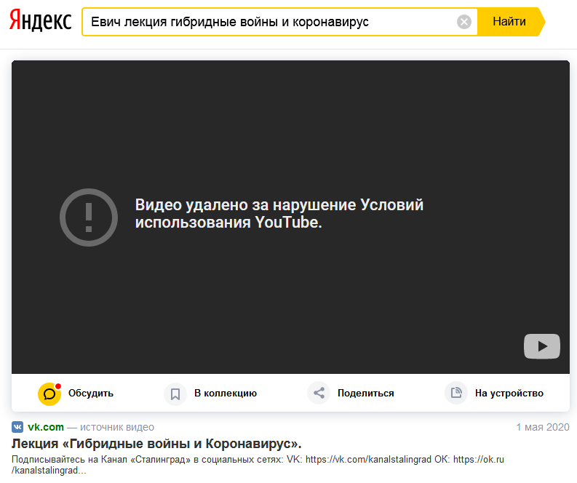The image size is (577, 483).
Task: Click the источник видео label
Action: click(x=117, y=427)
